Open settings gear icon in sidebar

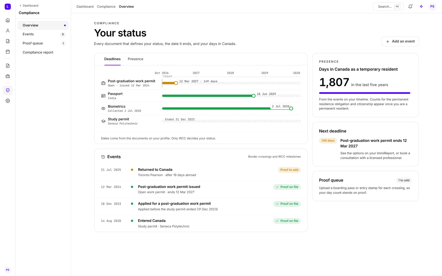pyautogui.click(x=8, y=101)
